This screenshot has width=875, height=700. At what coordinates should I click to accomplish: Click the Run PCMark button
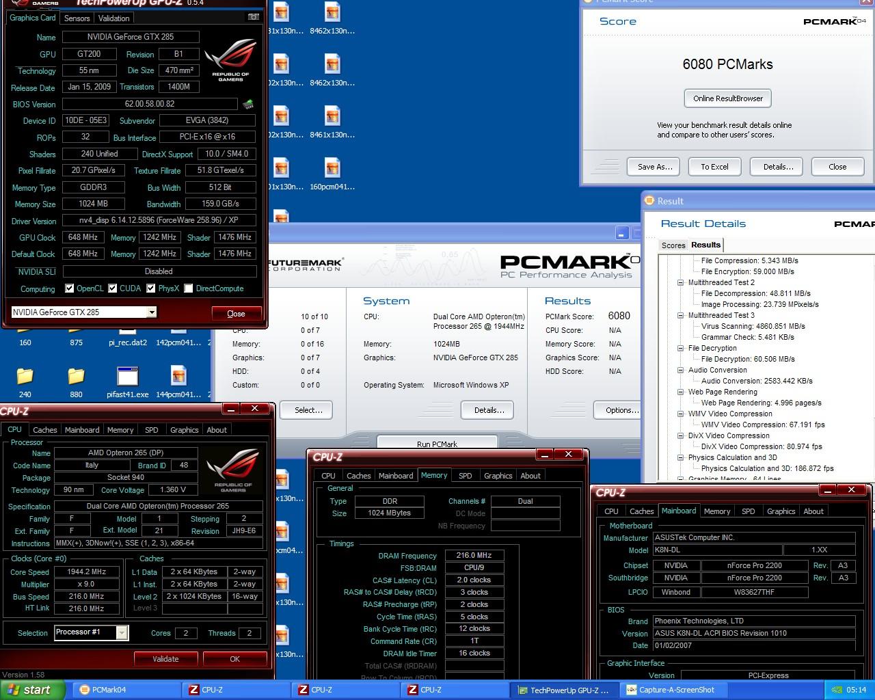(437, 443)
